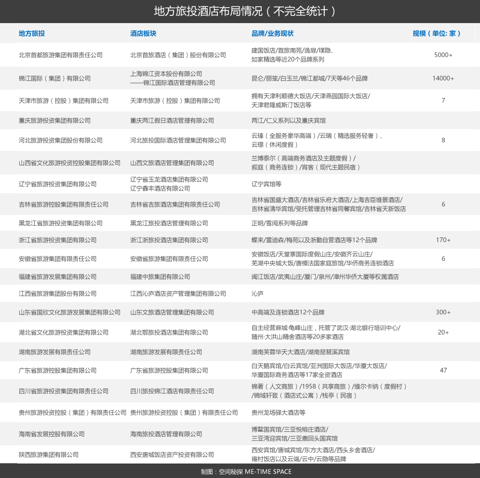This screenshot has height=478, width=480.
Task: Click the 14000+ scale value
Action: click(443, 78)
